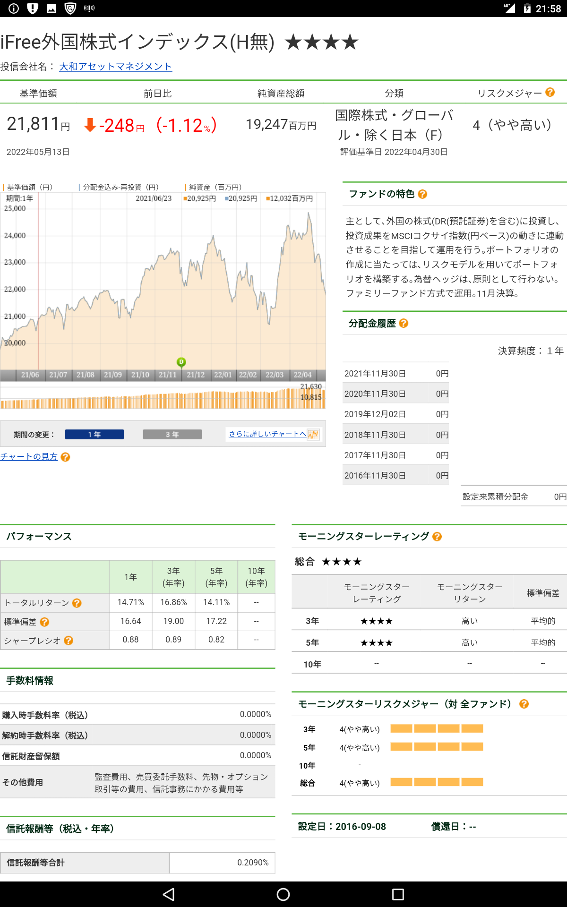The width and height of the screenshot is (567, 907).
Task: Open help icon beside モーニングスターリスクメジャー heading
Action: pyautogui.click(x=524, y=704)
